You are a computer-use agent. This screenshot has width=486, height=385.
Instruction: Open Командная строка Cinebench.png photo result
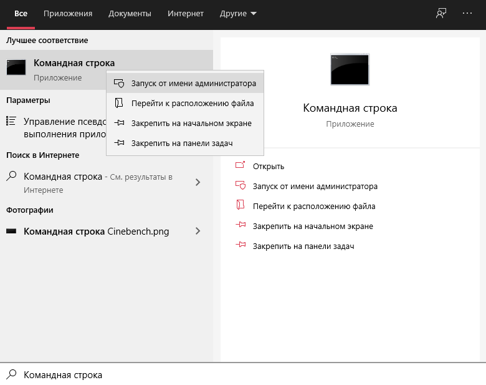(x=107, y=231)
